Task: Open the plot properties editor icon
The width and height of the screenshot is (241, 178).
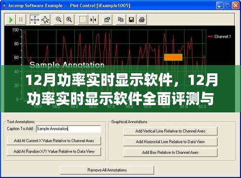Action: point(107,20)
